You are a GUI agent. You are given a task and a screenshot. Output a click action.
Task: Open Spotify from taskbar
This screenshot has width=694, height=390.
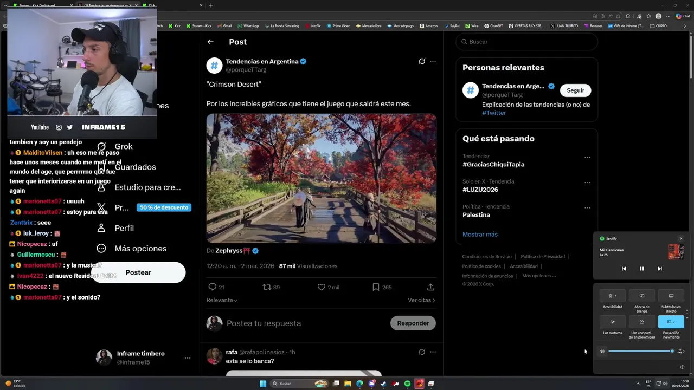click(407, 383)
